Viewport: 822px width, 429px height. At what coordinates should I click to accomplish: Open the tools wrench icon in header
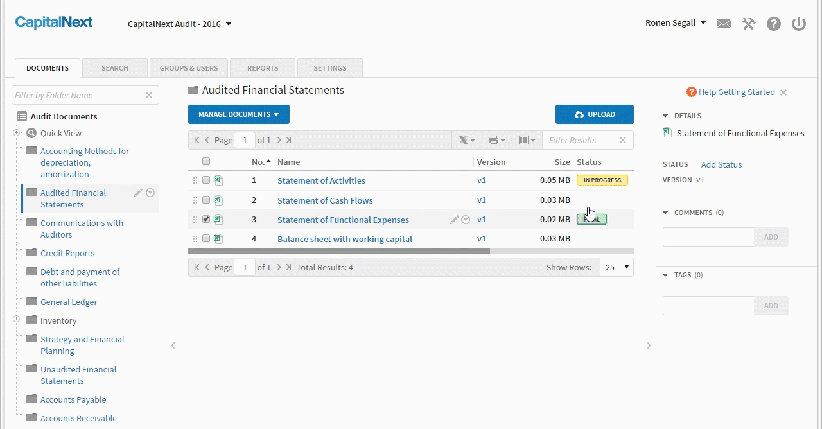(x=748, y=24)
